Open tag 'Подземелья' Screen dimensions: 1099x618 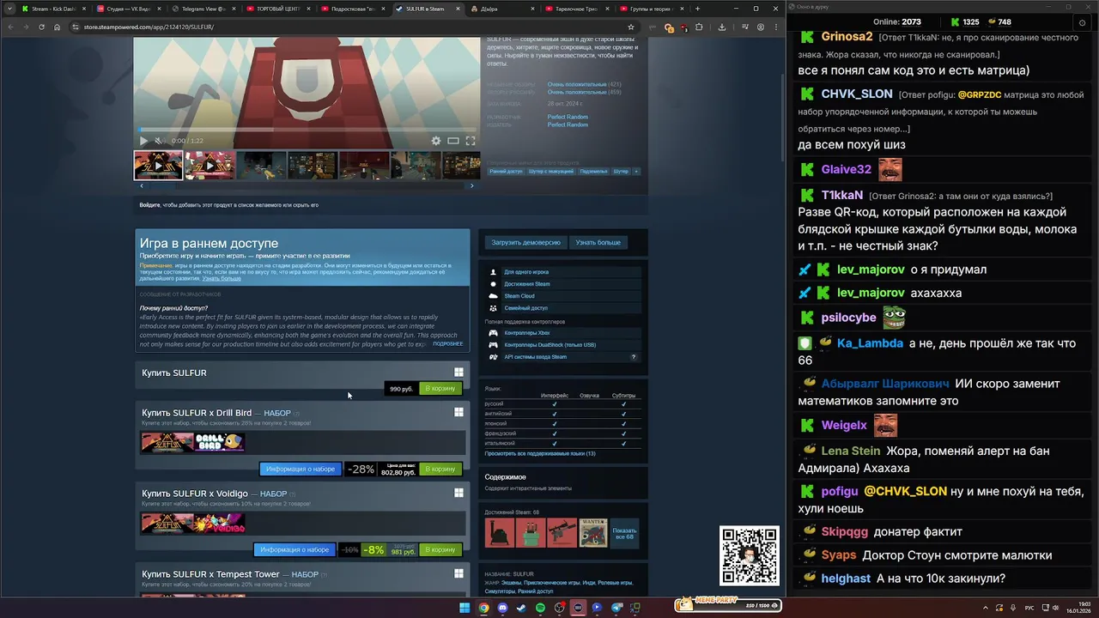pos(593,171)
